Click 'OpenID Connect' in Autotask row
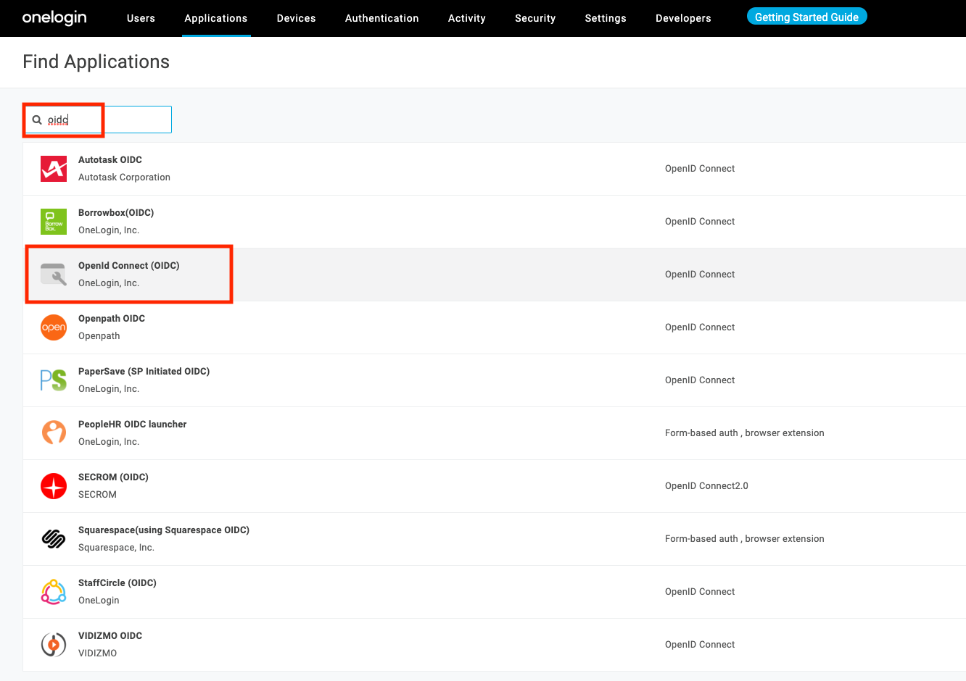 [700, 169]
